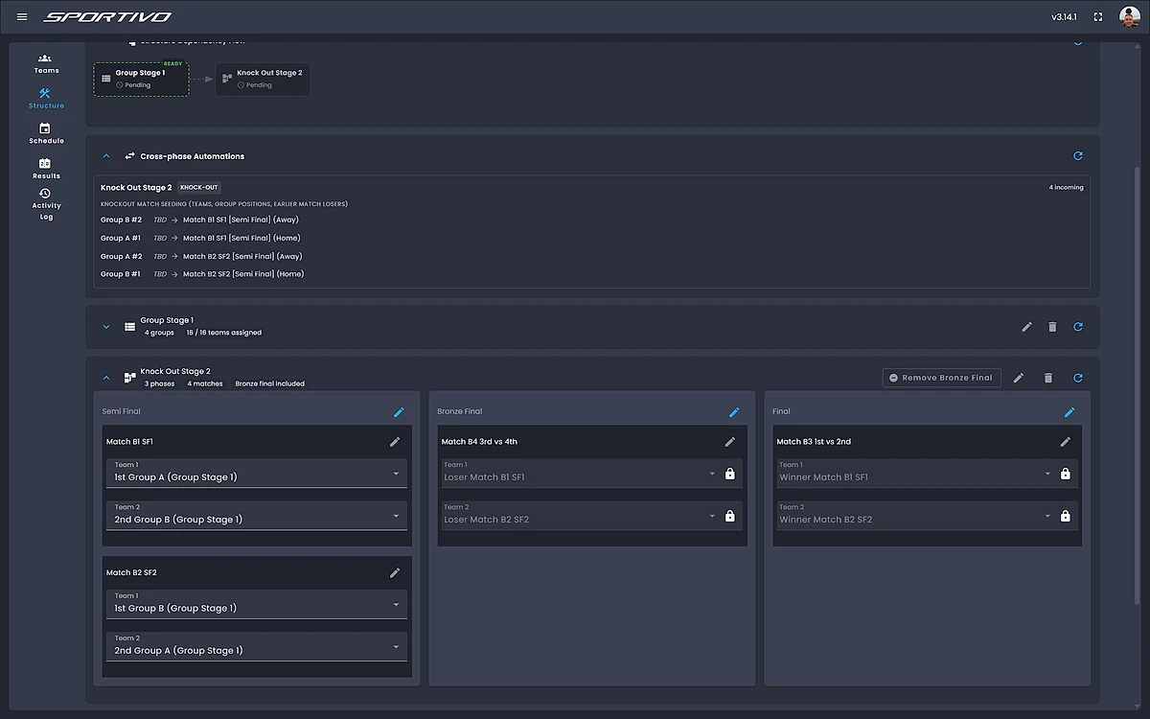This screenshot has height=719, width=1150.
Task: Click lock icon beside Winner Match B1 SF1
Action: point(1066,474)
